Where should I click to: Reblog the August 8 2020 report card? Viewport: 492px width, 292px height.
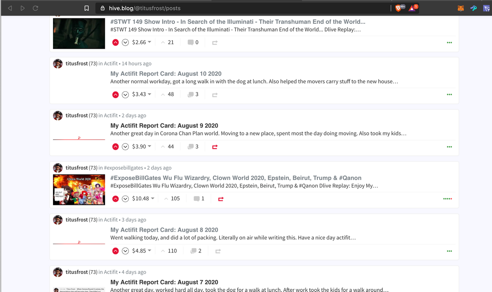[x=218, y=251]
